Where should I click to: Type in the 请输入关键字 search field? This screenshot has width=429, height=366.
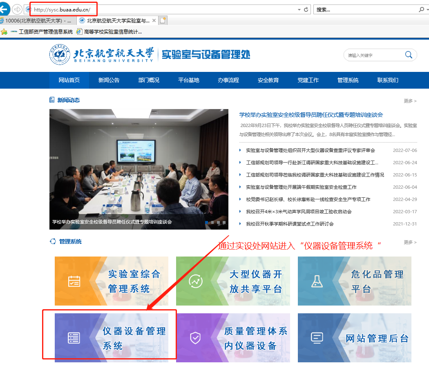click(x=372, y=55)
